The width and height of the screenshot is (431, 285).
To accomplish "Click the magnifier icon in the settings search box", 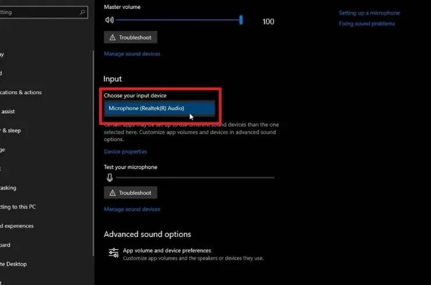I will [x=83, y=12].
